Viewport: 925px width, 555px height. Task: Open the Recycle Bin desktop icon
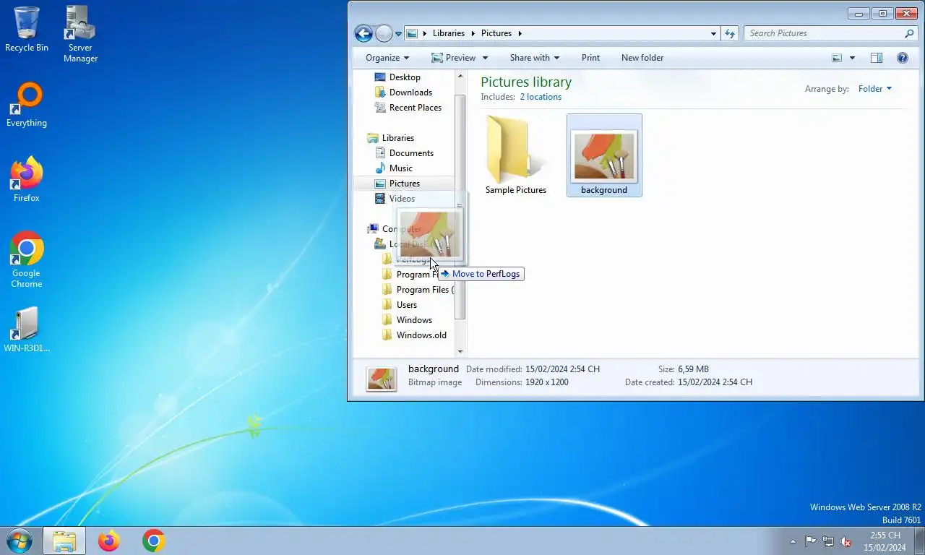click(27, 29)
